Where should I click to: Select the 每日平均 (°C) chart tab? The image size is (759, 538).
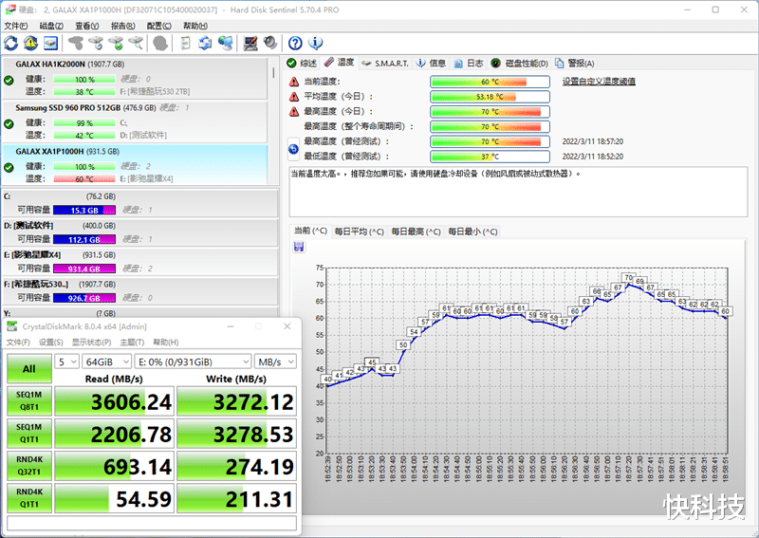(360, 232)
